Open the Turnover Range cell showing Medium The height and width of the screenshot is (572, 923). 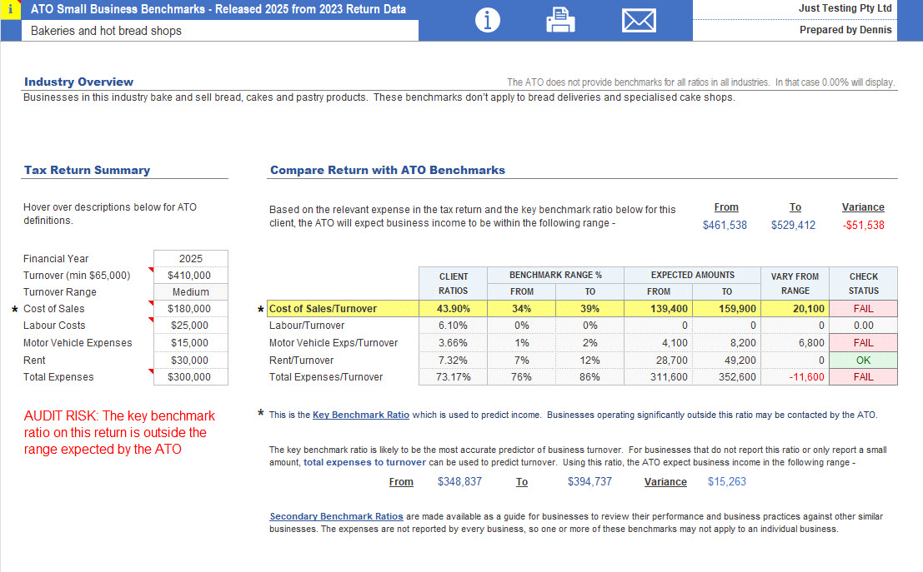point(190,292)
